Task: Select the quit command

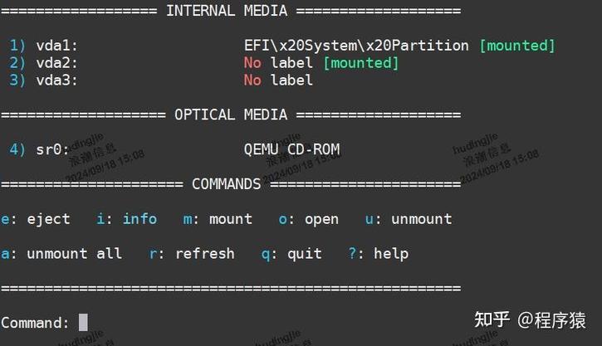Action: point(291,254)
